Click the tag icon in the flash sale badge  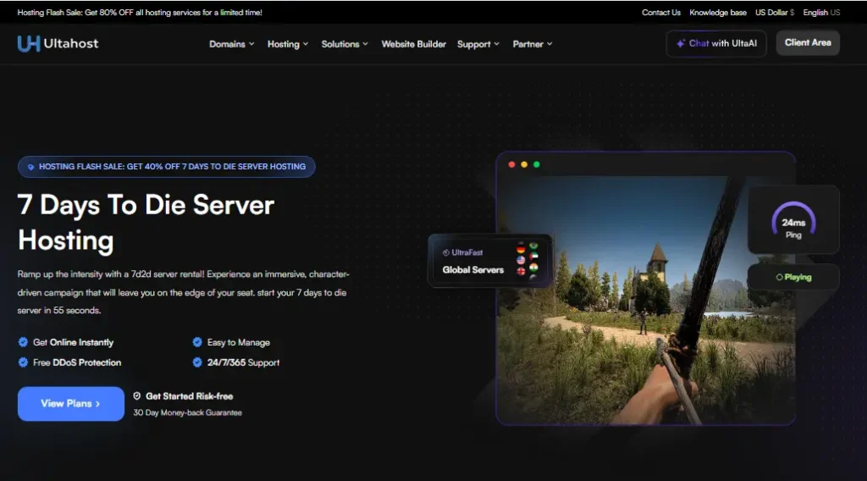[x=31, y=167]
